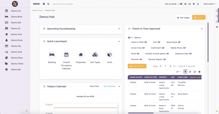Go to next grid page
This screenshot has height=114, width=219.
(171, 66)
